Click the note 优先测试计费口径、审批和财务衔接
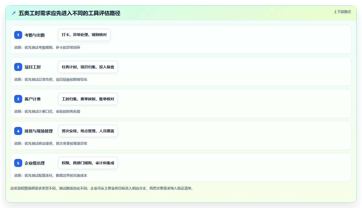This screenshot has width=362, height=208. point(52,111)
